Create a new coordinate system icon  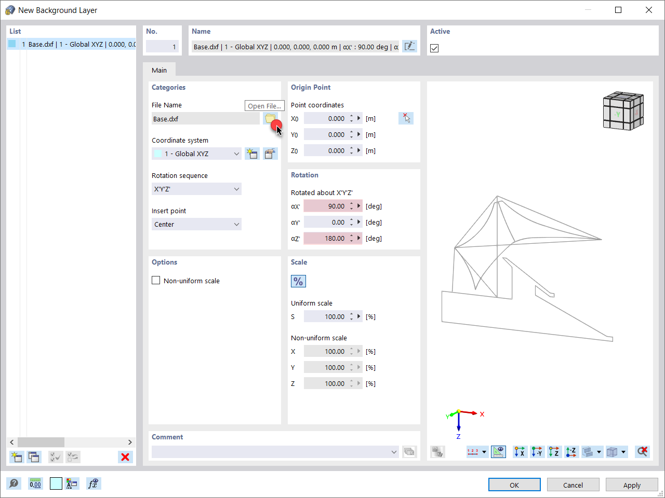coord(252,154)
